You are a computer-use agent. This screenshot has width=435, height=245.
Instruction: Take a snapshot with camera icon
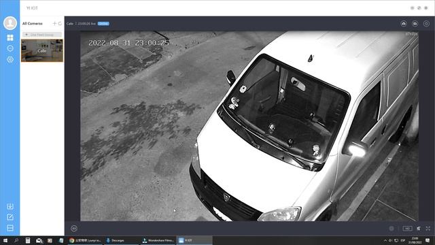[415, 24]
